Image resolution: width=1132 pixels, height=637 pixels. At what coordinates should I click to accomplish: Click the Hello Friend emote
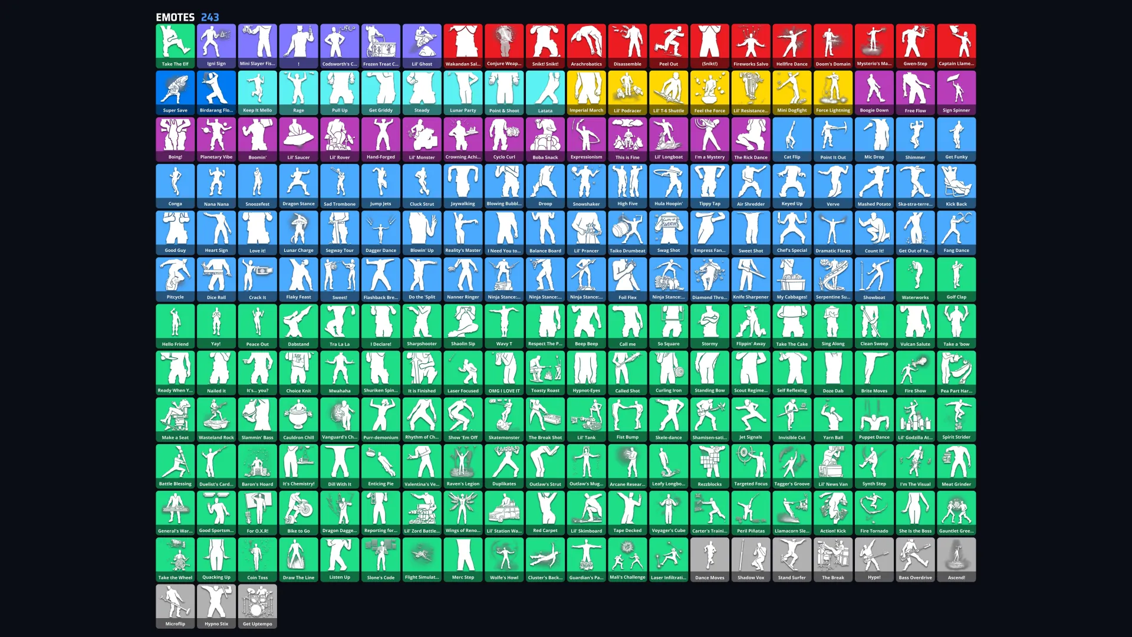[175, 326]
